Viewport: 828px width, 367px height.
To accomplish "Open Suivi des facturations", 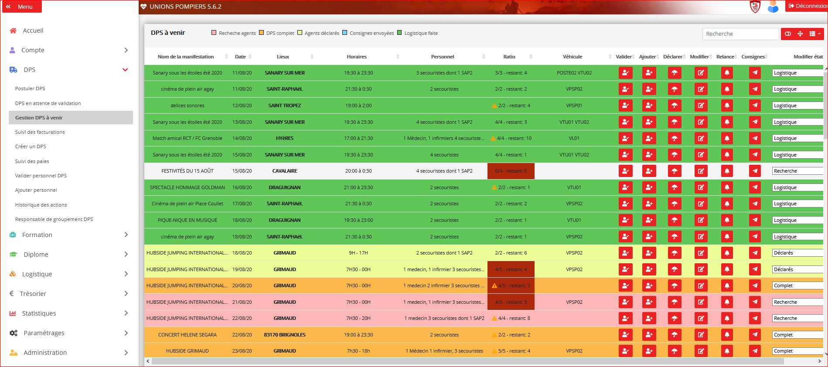I will [x=40, y=132].
